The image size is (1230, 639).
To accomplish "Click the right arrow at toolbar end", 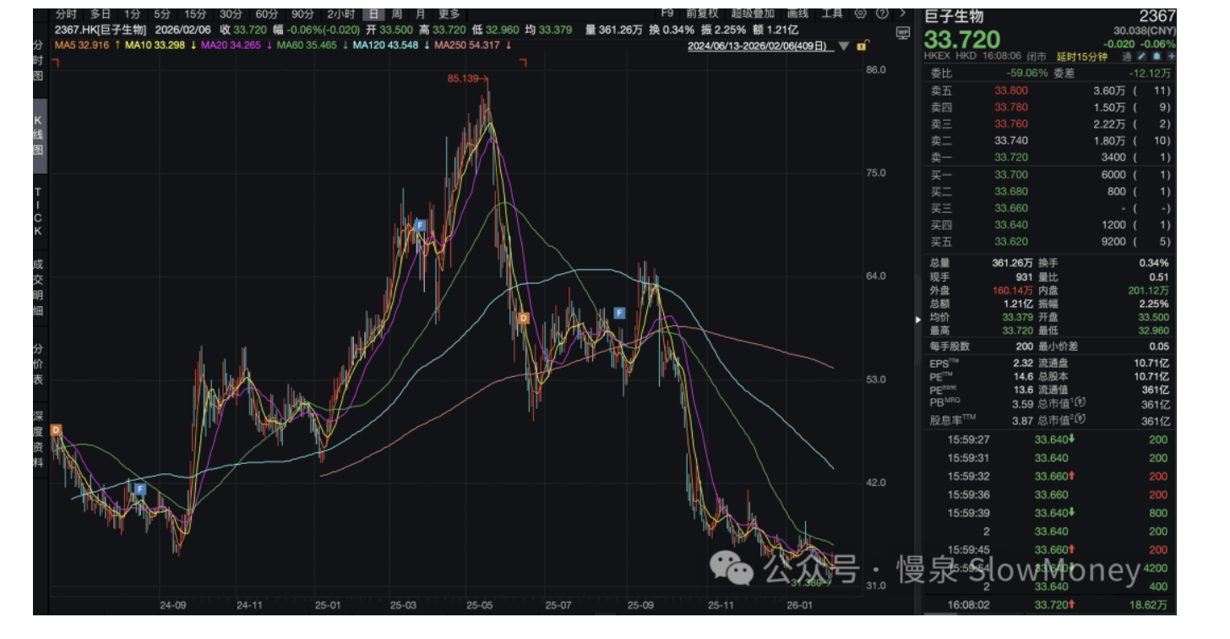I will pyautogui.click(x=902, y=14).
